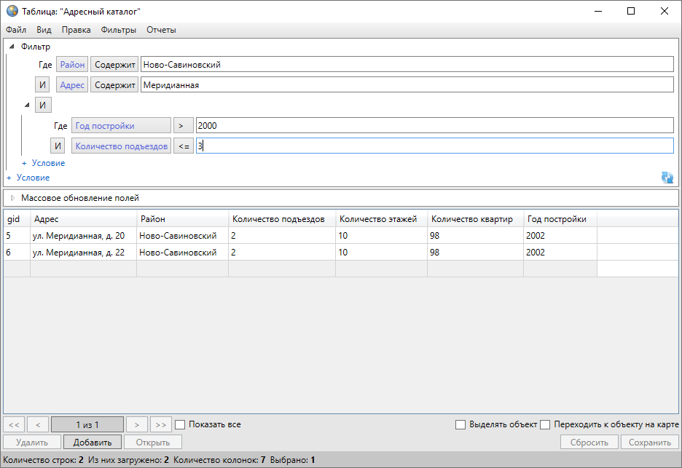
Task: Jump to the last page
Action: click(161, 424)
